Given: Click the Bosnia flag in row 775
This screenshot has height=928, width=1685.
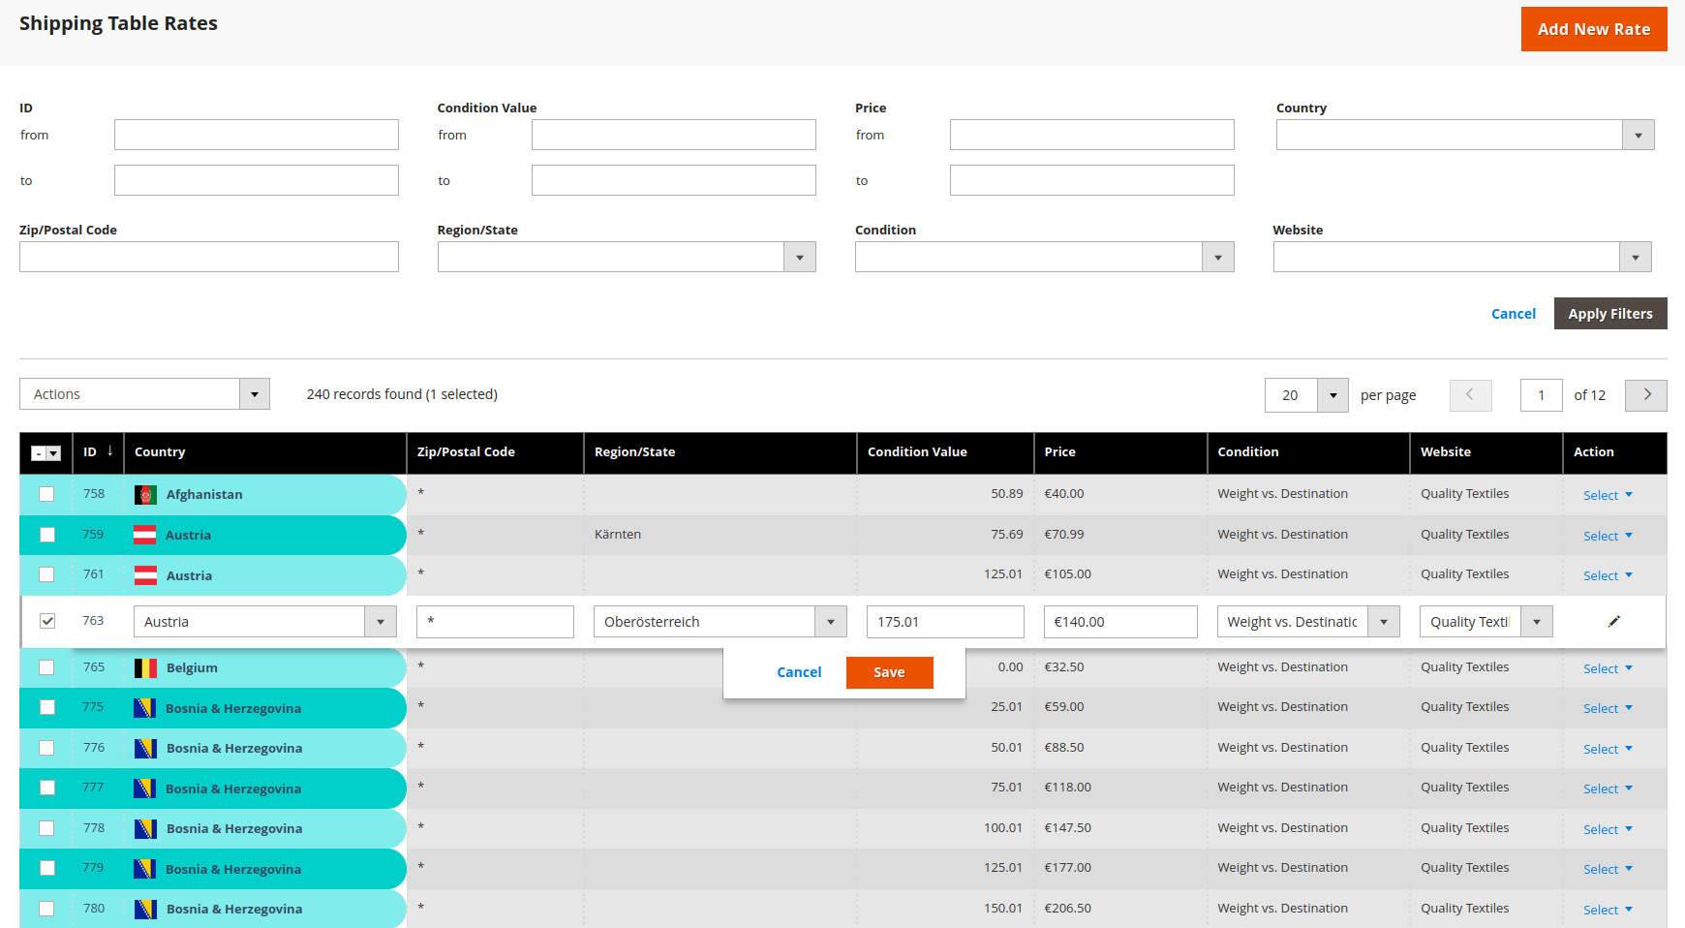Looking at the screenshot, I should [x=144, y=708].
